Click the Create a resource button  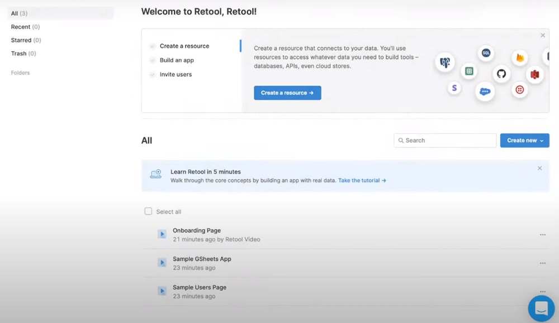(x=287, y=93)
